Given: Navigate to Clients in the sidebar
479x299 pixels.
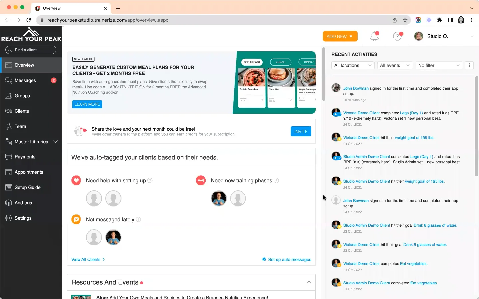Looking at the screenshot, I should pos(31,111).
